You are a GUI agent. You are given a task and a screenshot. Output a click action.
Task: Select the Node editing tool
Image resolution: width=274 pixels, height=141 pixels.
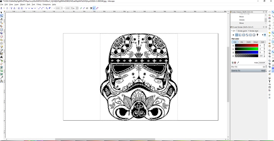coord(1,16)
